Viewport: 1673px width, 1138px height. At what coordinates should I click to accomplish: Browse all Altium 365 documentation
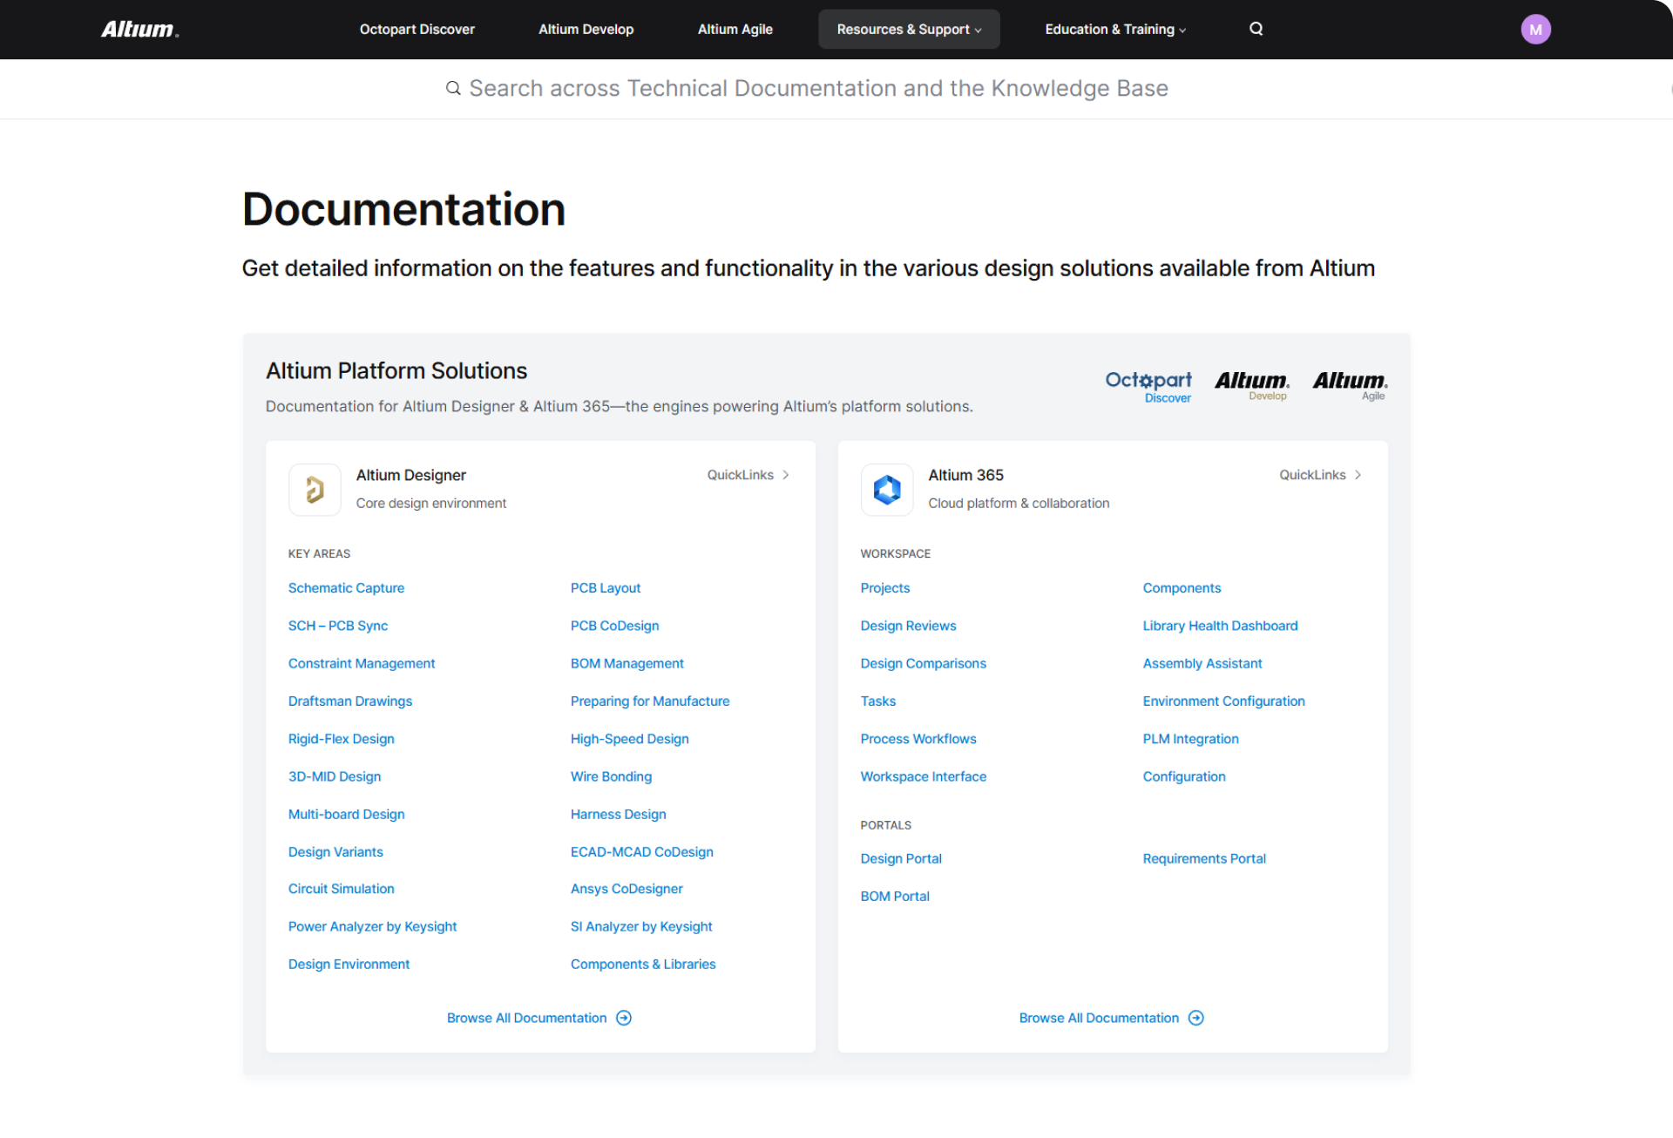click(1112, 1018)
